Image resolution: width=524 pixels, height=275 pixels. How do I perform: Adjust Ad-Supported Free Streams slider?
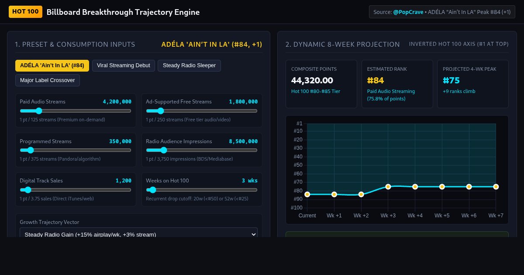[x=202, y=111]
